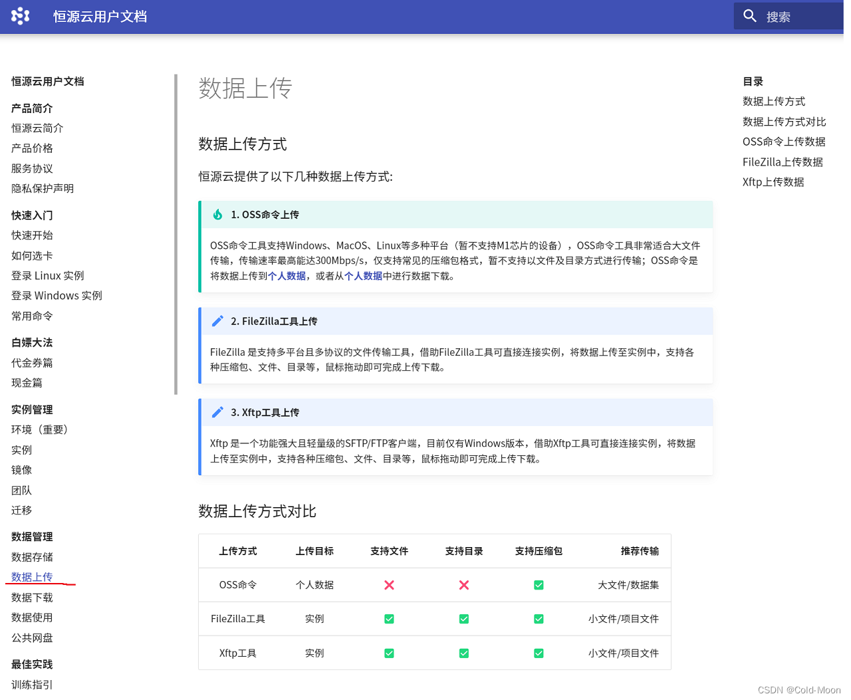Click green check for FileZilla工具 支持压缩包

pyautogui.click(x=539, y=619)
